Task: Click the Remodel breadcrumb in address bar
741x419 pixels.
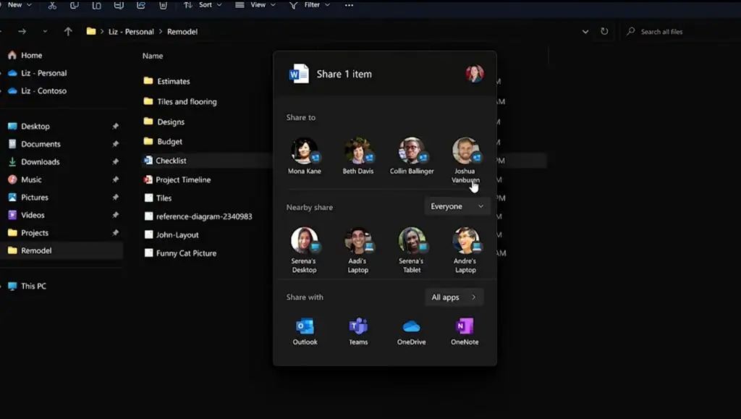Action: (x=182, y=32)
